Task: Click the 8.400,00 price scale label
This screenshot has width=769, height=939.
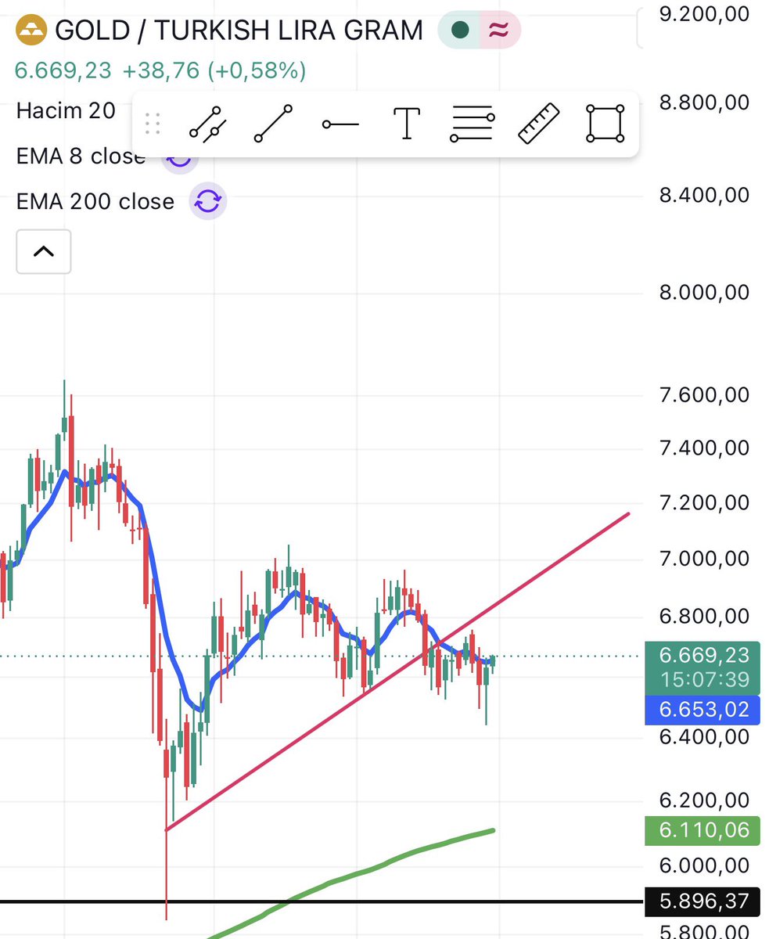Action: [705, 195]
